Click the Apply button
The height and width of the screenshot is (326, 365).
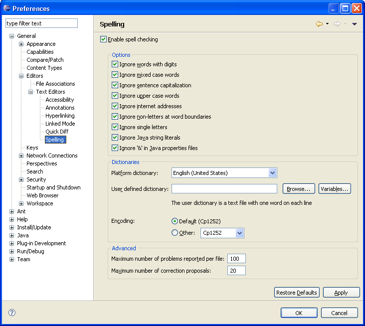[x=341, y=293]
